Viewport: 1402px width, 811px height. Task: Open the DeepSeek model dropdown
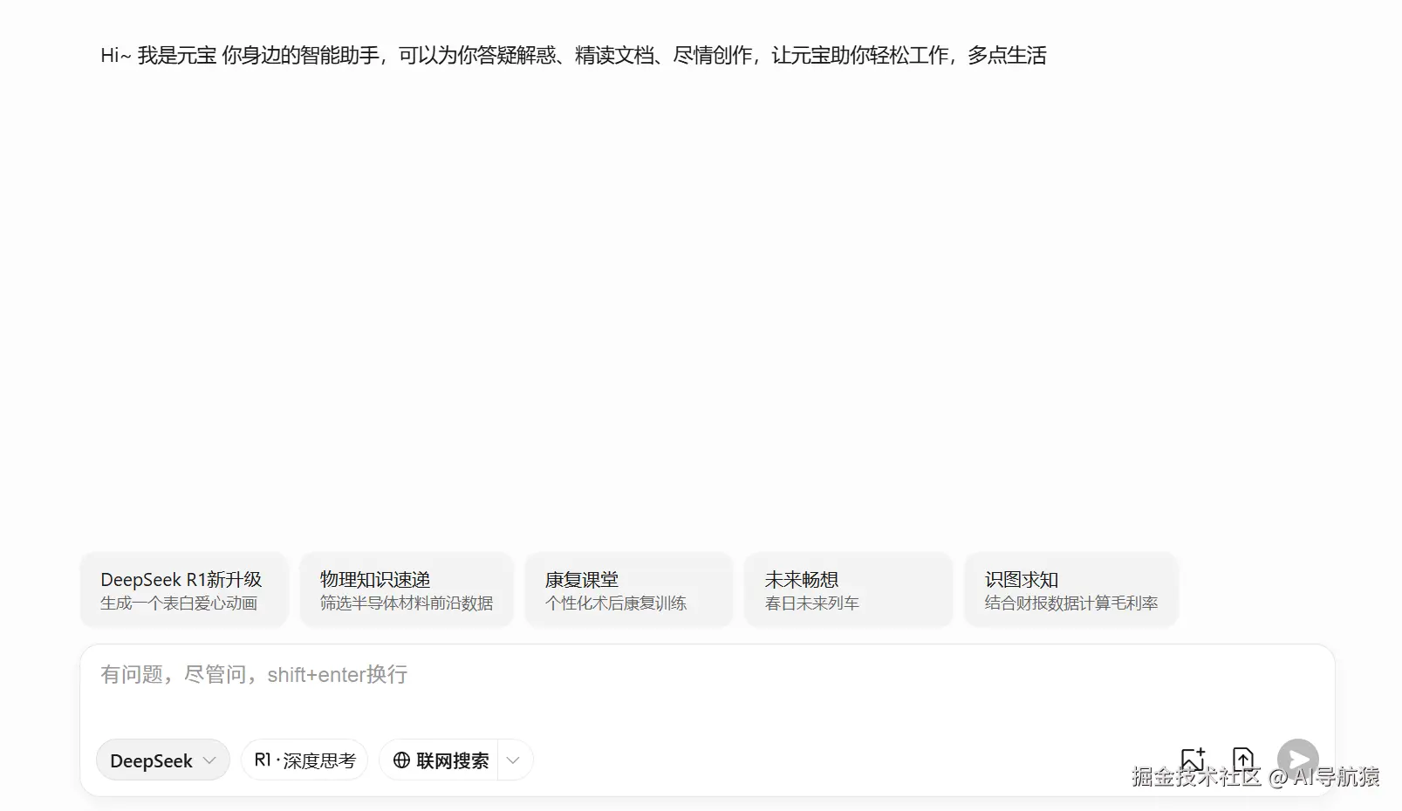[163, 760]
